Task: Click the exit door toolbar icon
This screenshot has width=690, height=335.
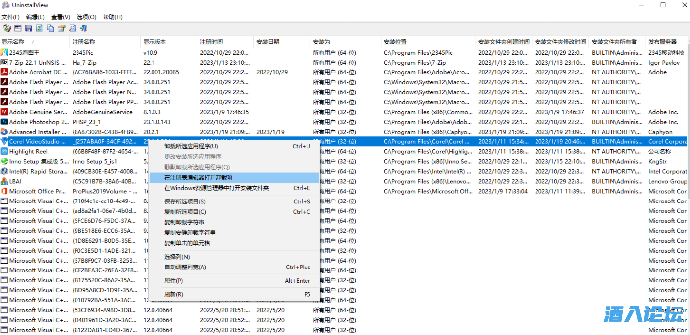Action: 83,28
